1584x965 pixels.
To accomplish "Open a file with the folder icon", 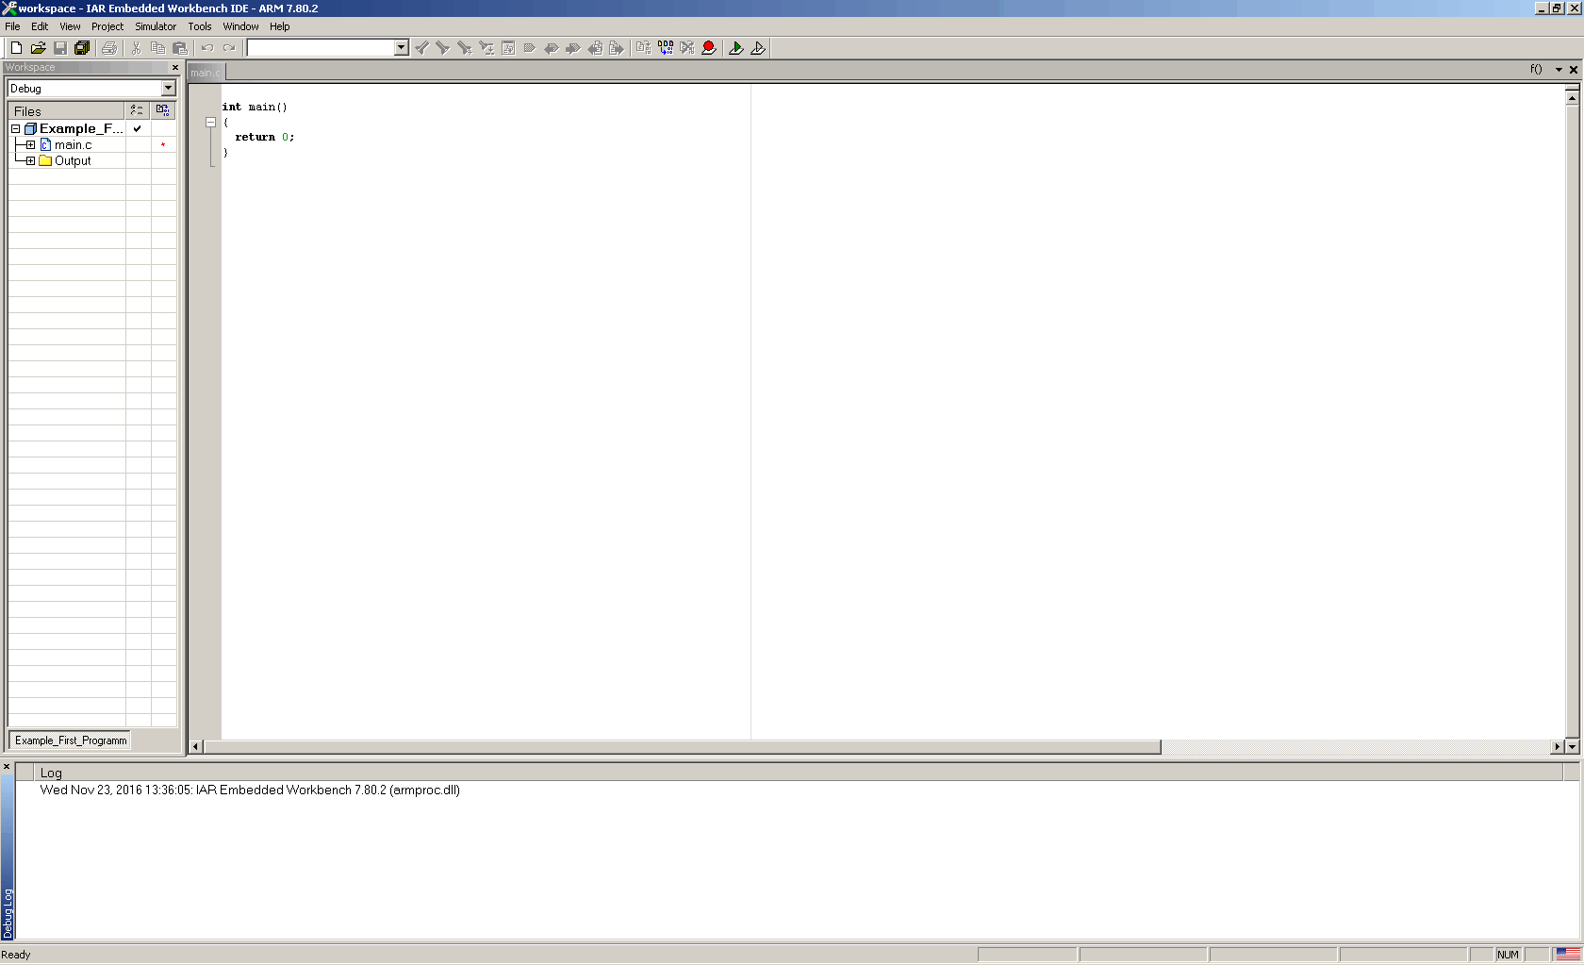I will pos(38,48).
